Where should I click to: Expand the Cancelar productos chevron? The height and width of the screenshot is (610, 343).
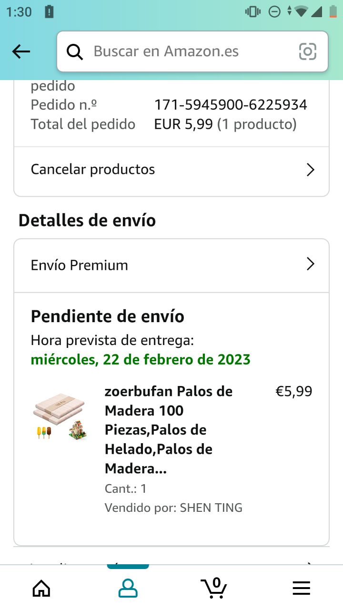point(311,170)
